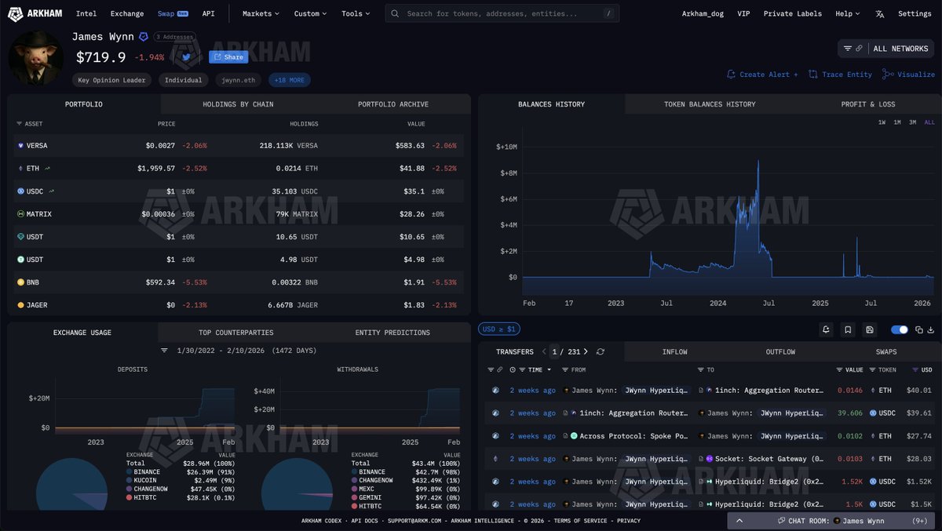Image resolution: width=942 pixels, height=531 pixels.
Task: Select the 1W chart range
Action: pos(882,122)
